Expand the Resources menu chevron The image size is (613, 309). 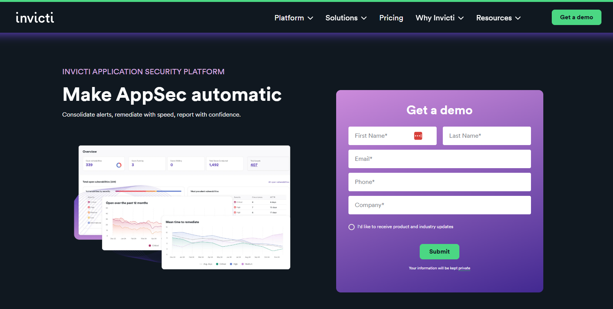[x=518, y=18]
